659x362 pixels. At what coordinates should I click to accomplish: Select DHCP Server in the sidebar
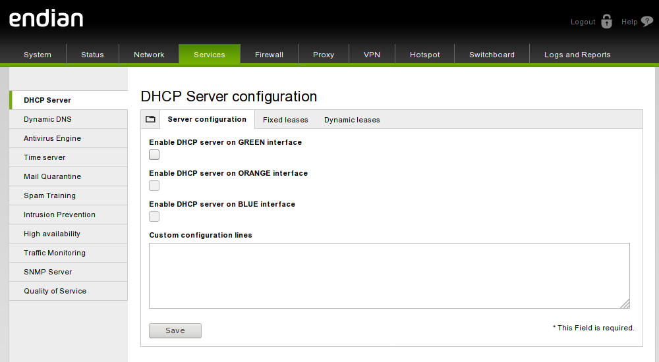coord(69,100)
